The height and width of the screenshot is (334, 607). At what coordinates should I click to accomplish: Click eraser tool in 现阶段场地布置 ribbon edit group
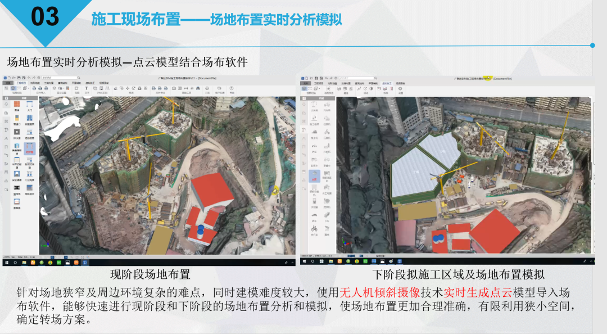coord(115,88)
